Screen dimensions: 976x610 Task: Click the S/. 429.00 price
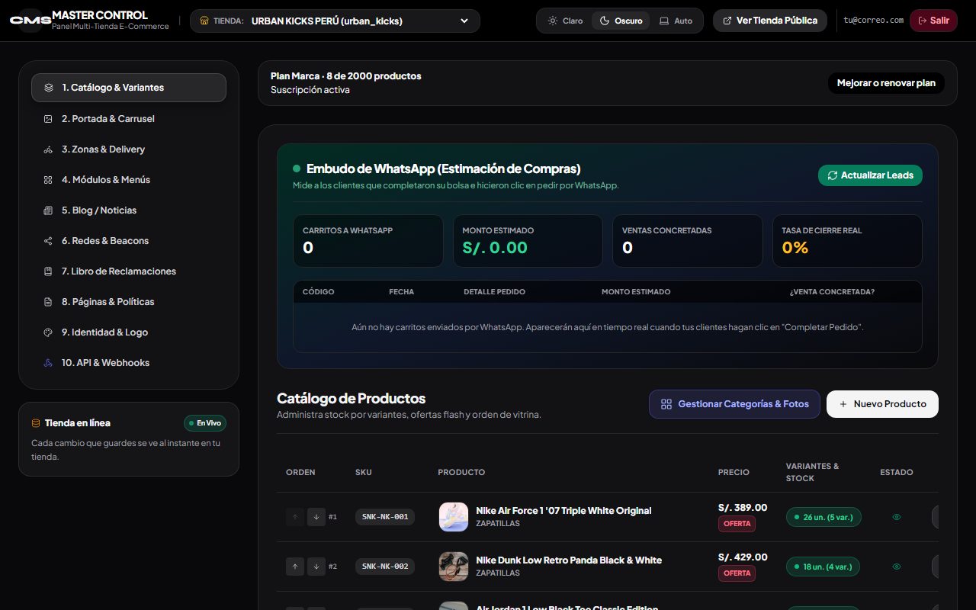(x=743, y=557)
